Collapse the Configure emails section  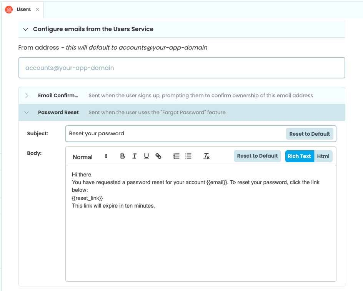[25, 29]
